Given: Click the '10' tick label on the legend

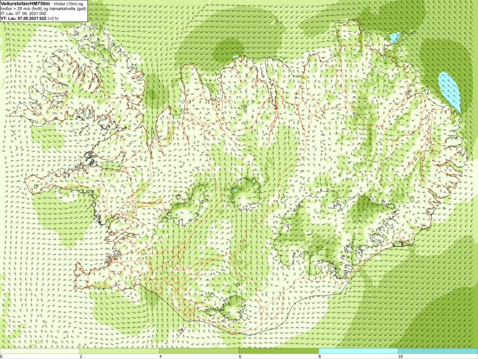Looking at the screenshot, I should (400, 357).
